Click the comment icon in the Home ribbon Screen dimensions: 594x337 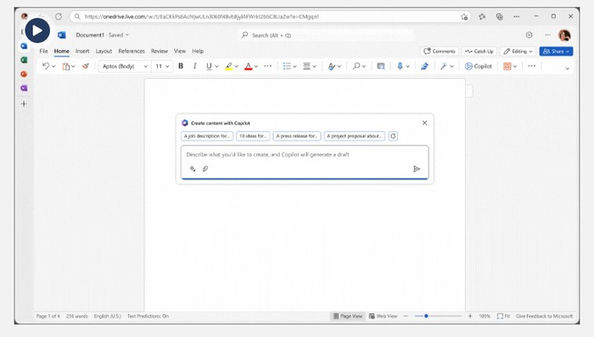pyautogui.click(x=381, y=67)
